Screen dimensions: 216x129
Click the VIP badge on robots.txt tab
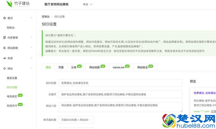tap(127, 66)
